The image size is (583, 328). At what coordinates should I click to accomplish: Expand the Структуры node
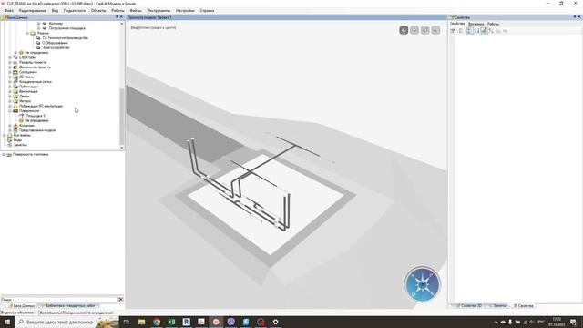[x=10, y=57]
